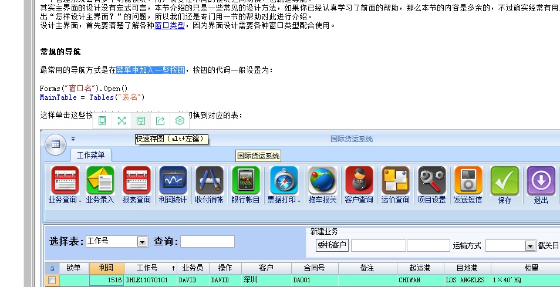Click the 发送短信 send SMS icon
Image resolution: width=560 pixels, height=287 pixels.
point(468,181)
